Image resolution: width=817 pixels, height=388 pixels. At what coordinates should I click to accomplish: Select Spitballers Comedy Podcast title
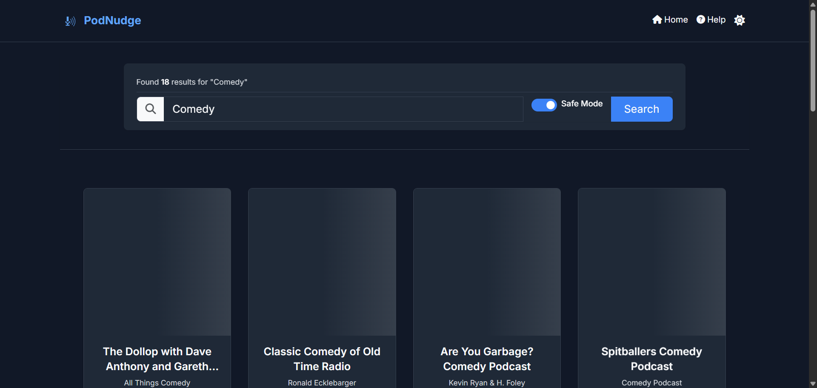(x=651, y=359)
